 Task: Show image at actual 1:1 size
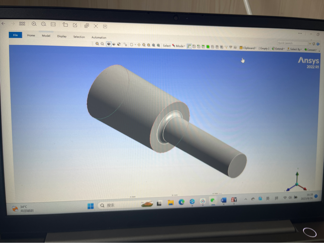53,24
